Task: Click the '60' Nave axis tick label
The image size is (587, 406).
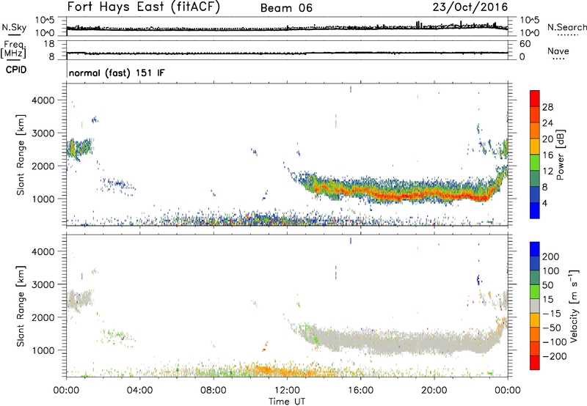Action: pyautogui.click(x=525, y=44)
